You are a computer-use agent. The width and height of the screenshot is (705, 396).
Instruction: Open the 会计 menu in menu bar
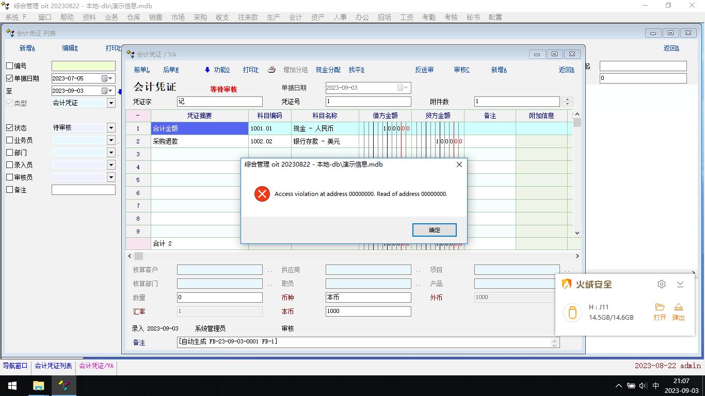point(296,17)
